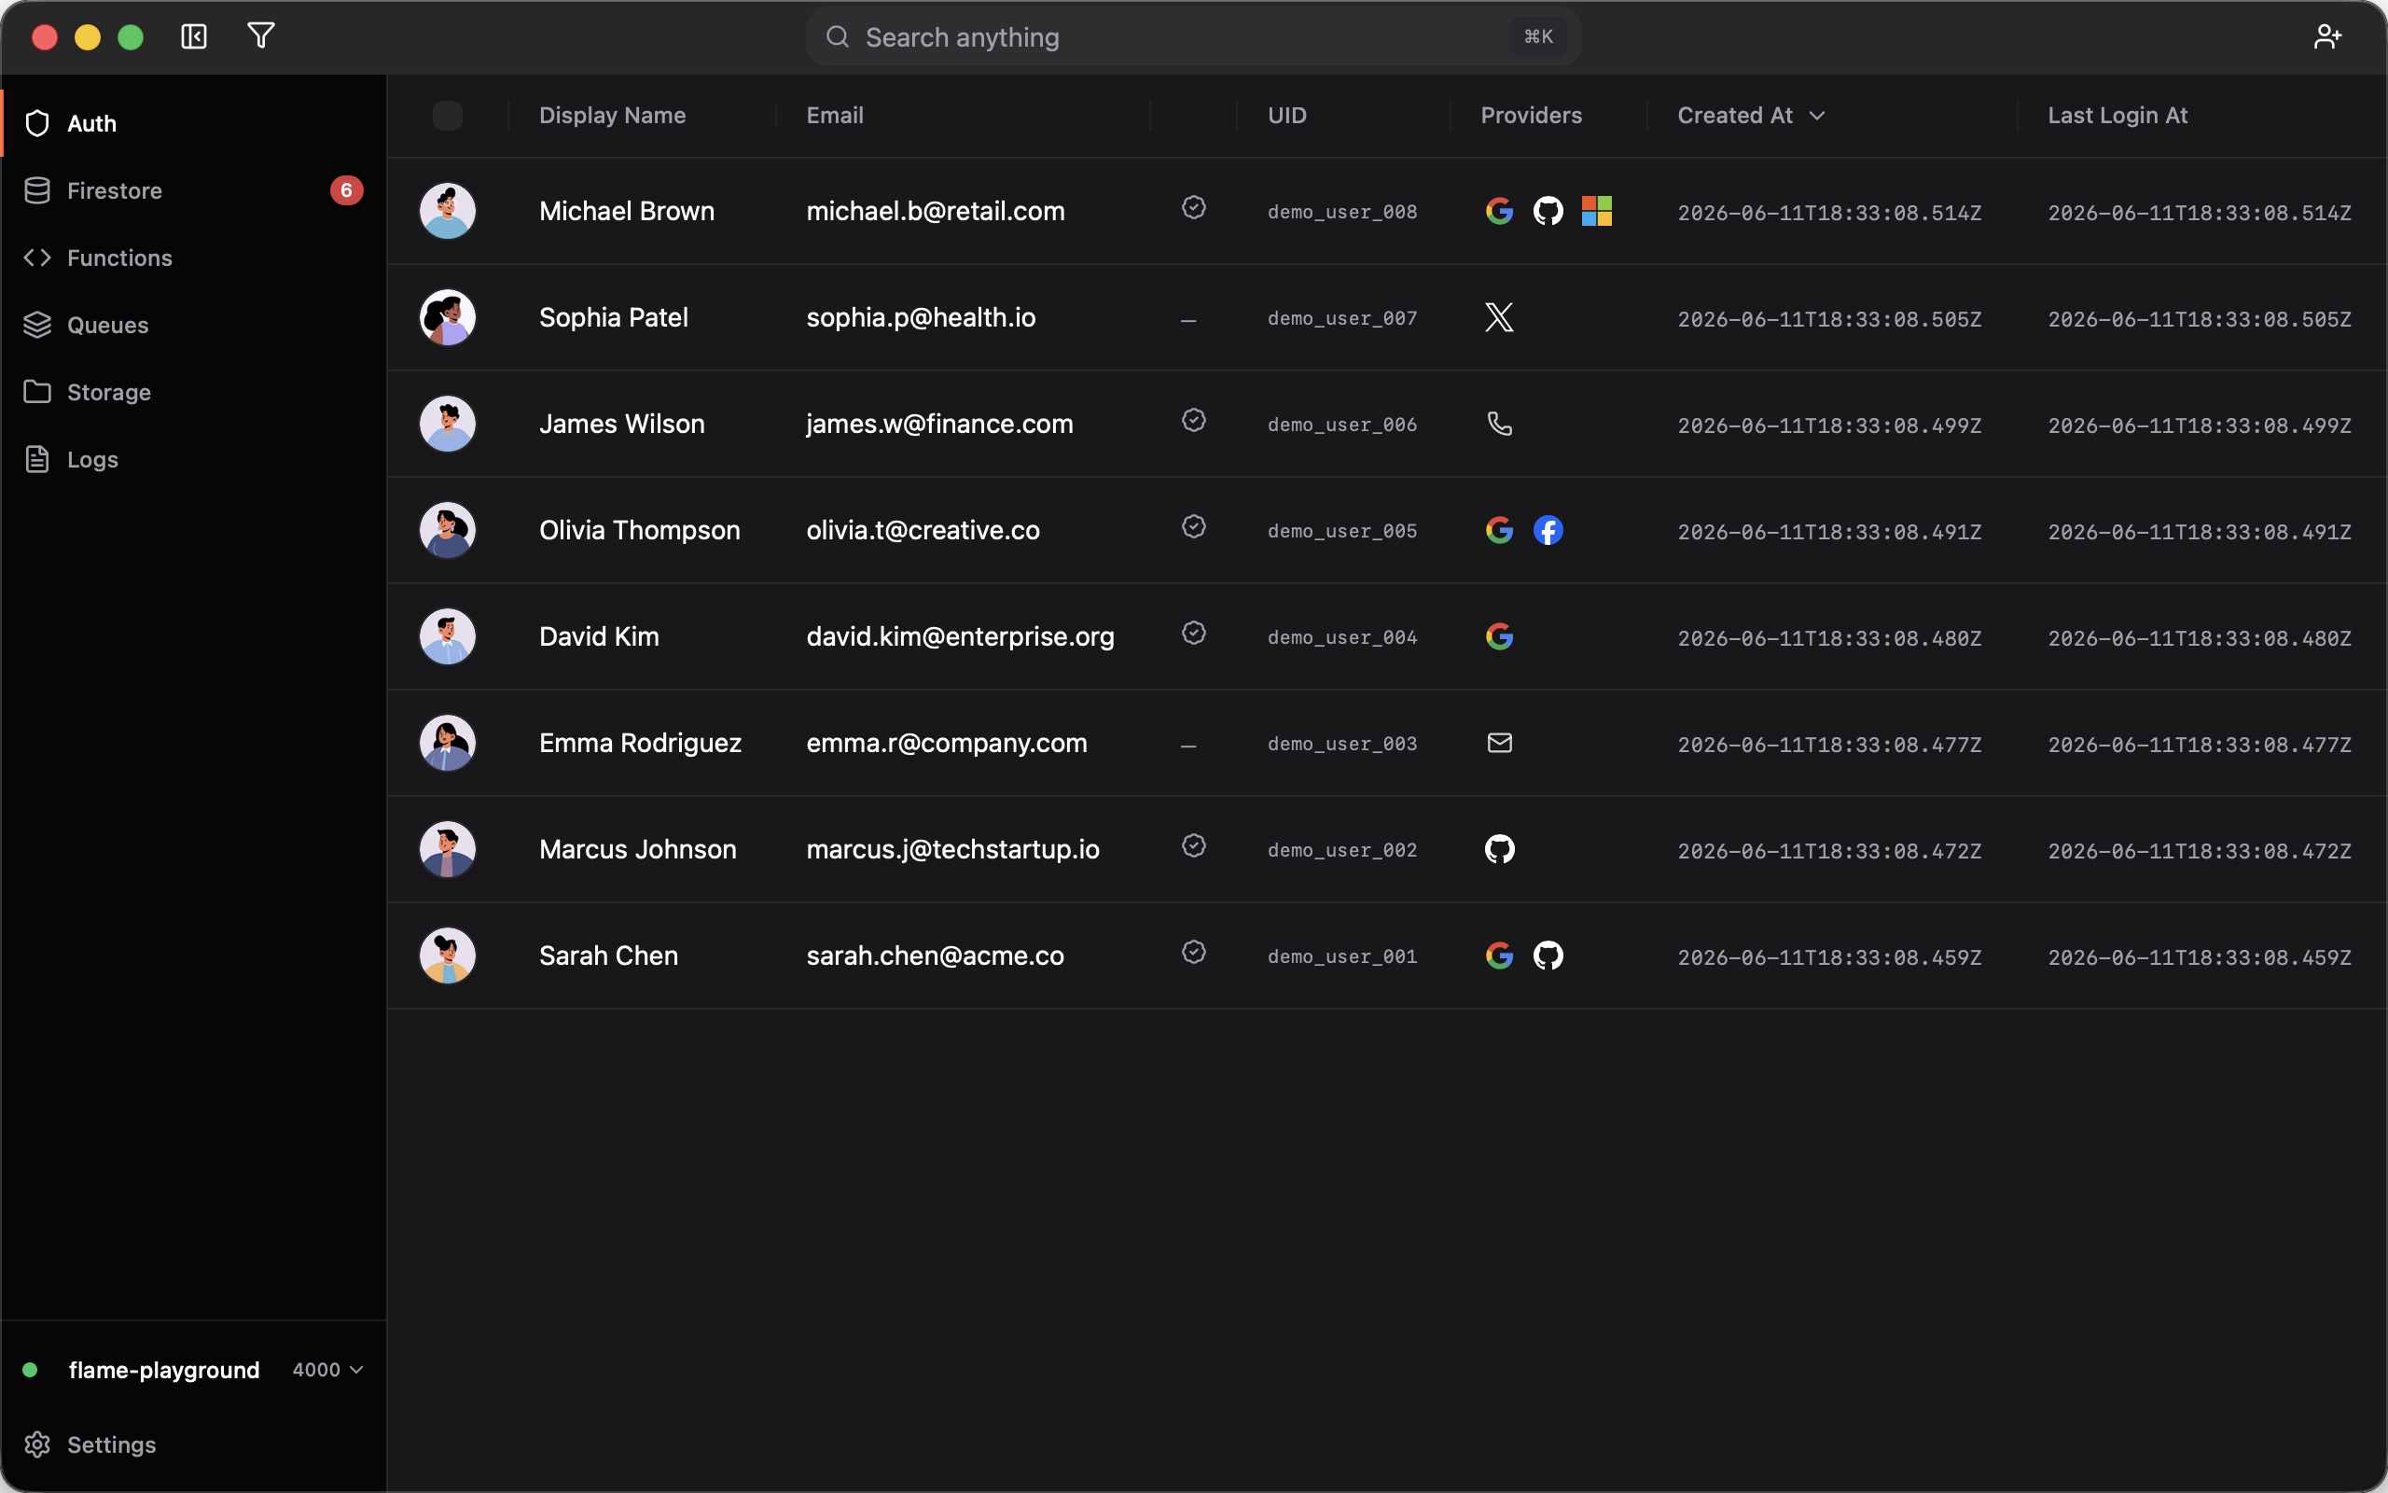This screenshot has height=1493, width=2388.
Task: Click Sarah Chen's Created At timestamp
Action: click(x=1829, y=956)
